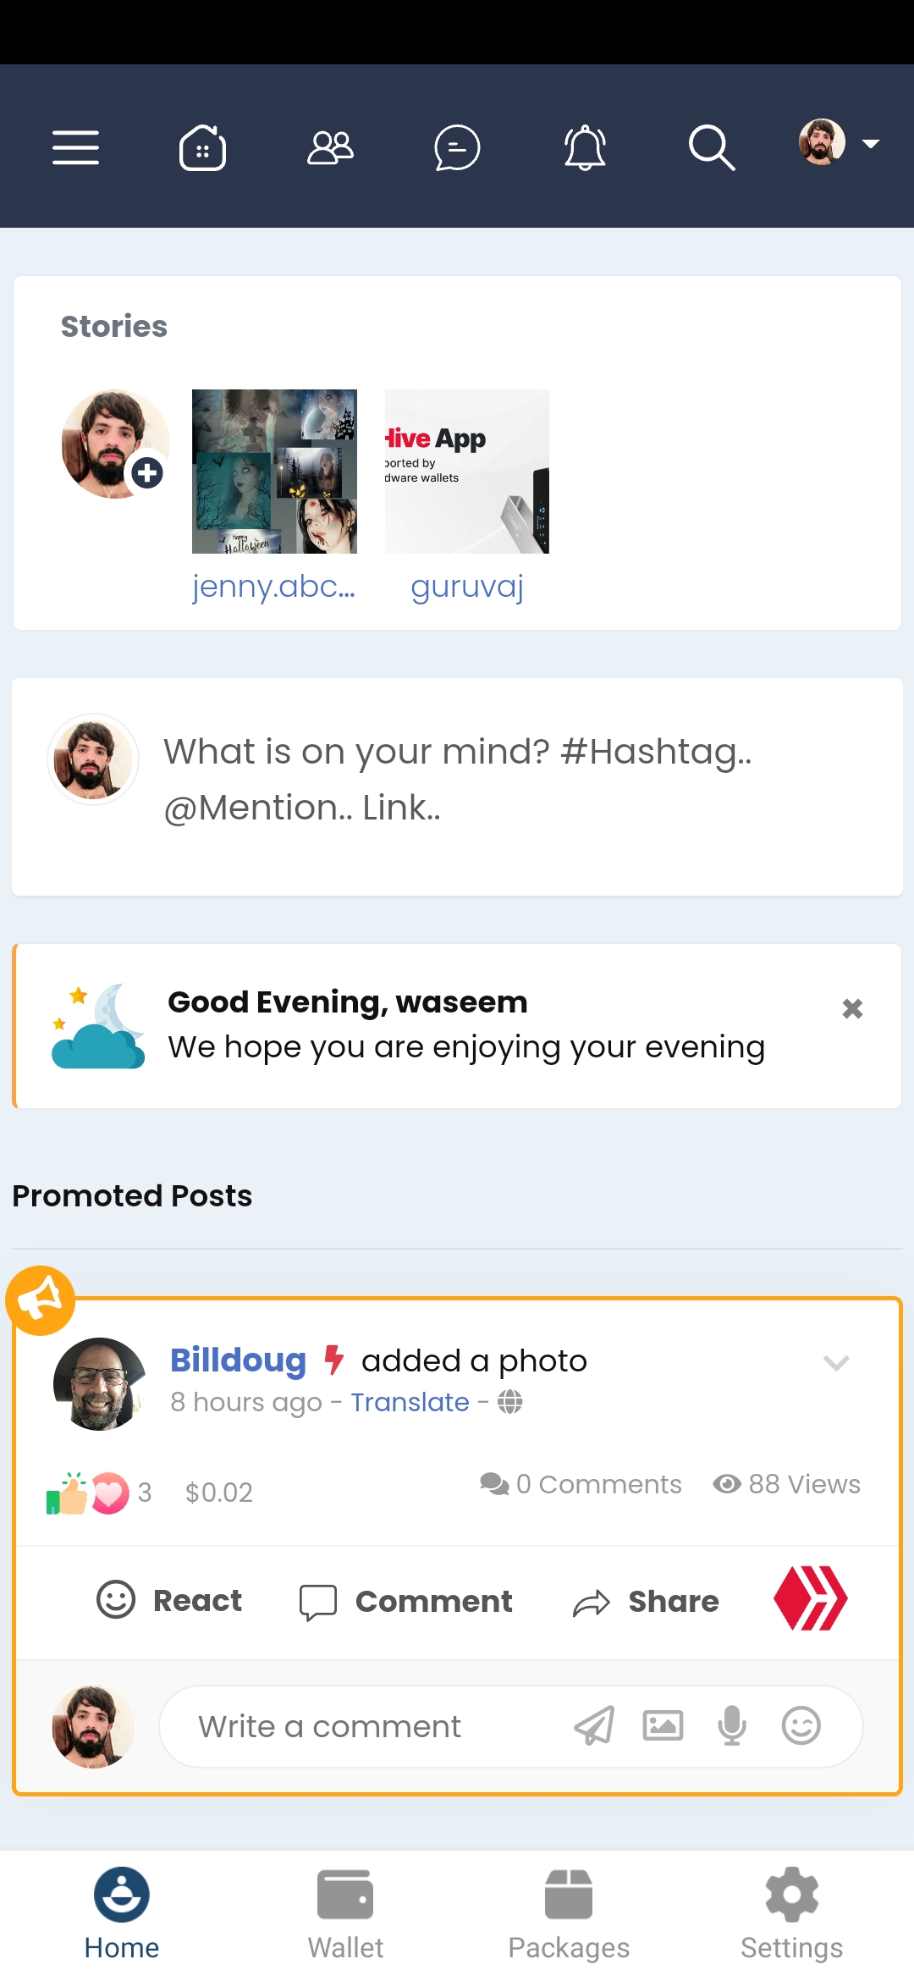The image size is (914, 1981).
Task: Tap the red Hive logo icon
Action: (811, 1598)
